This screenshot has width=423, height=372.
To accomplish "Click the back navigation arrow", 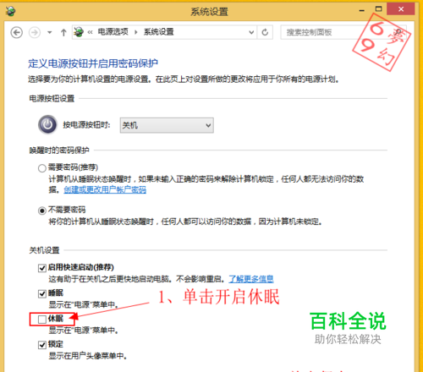I will click(17, 32).
